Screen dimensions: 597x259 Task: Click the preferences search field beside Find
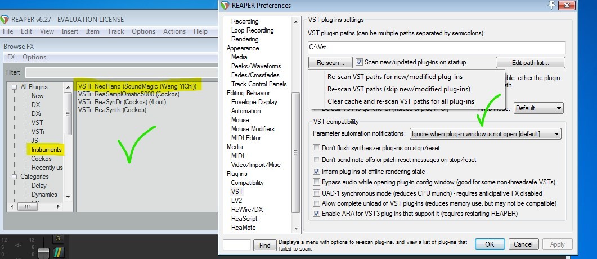236,246
